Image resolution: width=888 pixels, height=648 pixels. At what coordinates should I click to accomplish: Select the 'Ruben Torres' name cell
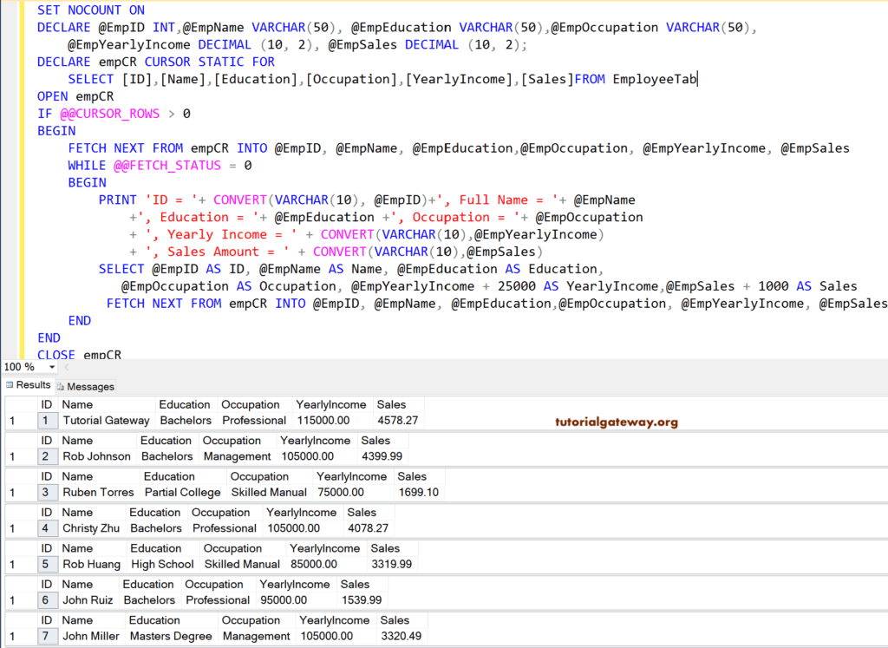pos(99,492)
